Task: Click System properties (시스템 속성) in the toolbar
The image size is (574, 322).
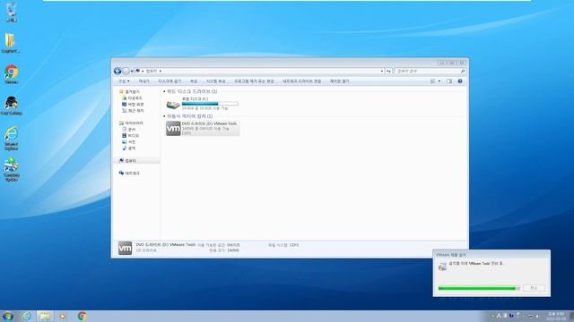Action: (x=215, y=81)
